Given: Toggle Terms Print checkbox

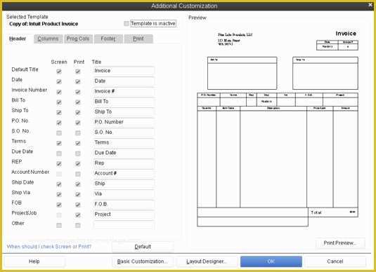Looking at the screenshot, I should tap(78, 143).
